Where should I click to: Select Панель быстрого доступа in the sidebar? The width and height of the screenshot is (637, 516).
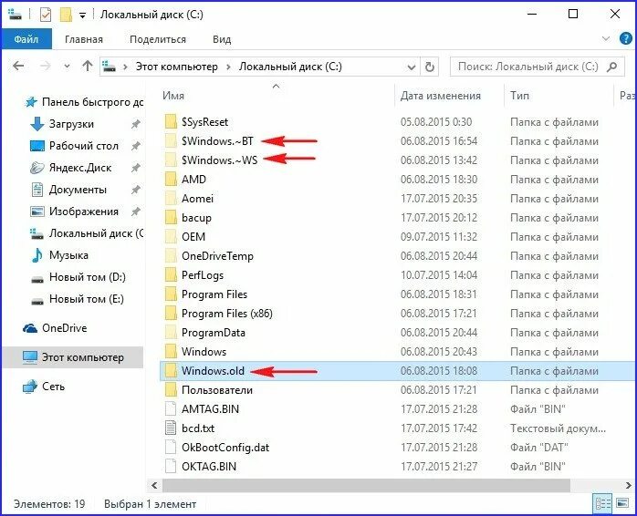click(x=83, y=102)
